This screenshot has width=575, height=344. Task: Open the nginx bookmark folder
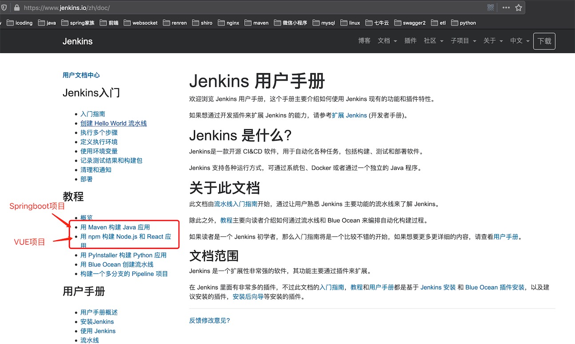[x=229, y=23]
